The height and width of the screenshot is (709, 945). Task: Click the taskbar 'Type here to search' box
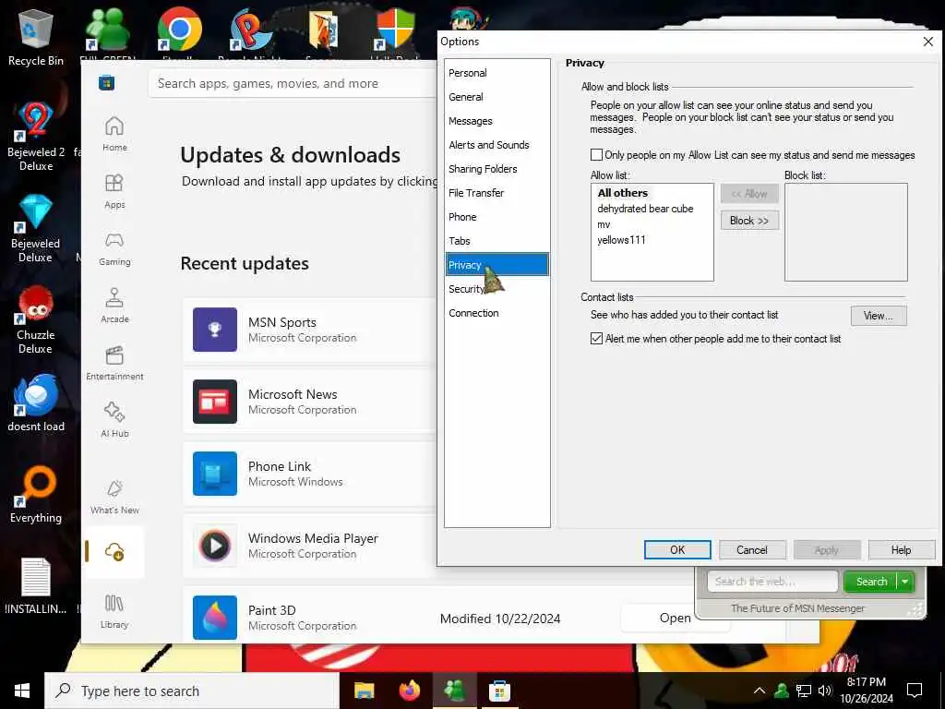click(192, 691)
